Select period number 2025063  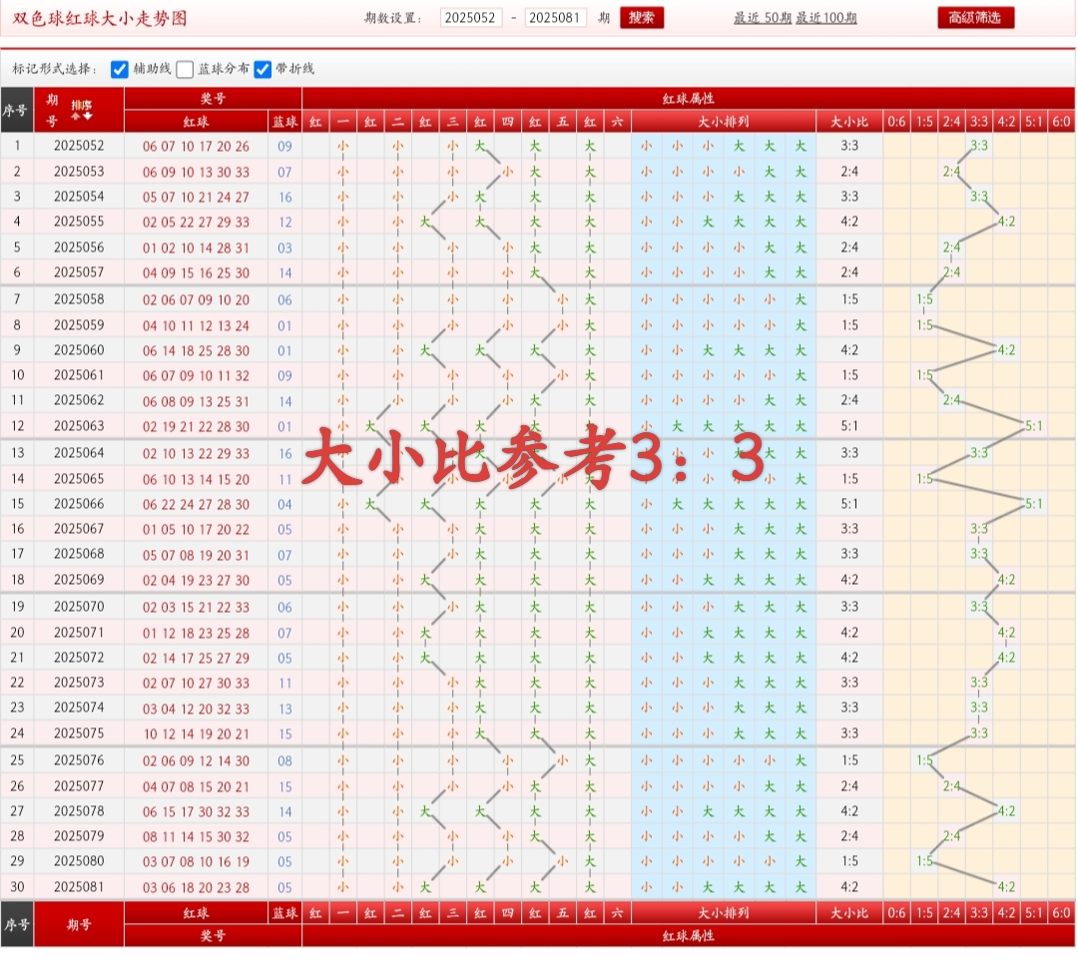click(79, 426)
